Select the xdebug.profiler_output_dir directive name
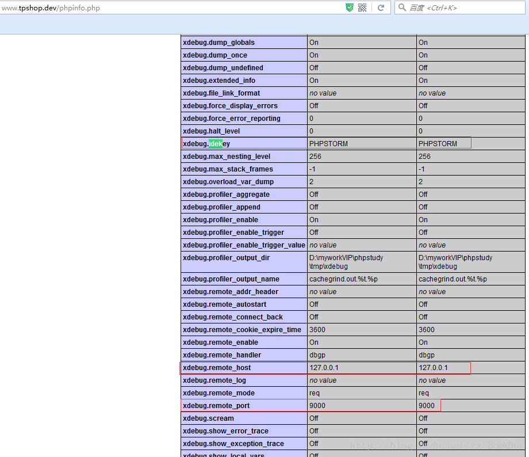The width and height of the screenshot is (529, 457). point(226,258)
